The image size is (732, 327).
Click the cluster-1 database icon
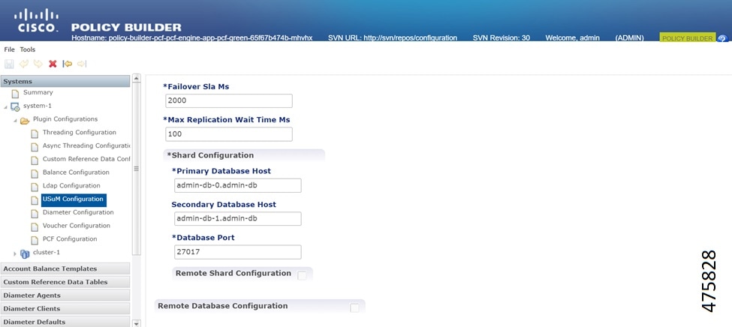25,253
